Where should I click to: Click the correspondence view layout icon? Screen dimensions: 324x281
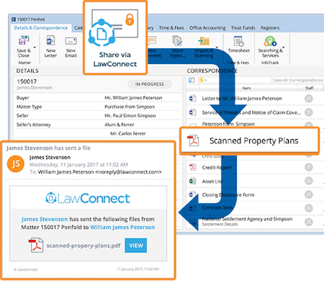192,80
